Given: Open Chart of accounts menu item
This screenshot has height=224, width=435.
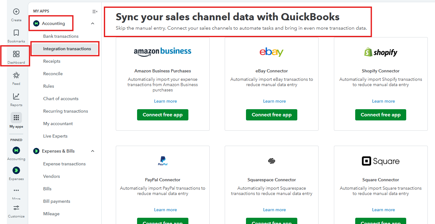Looking at the screenshot, I should (61, 99).
